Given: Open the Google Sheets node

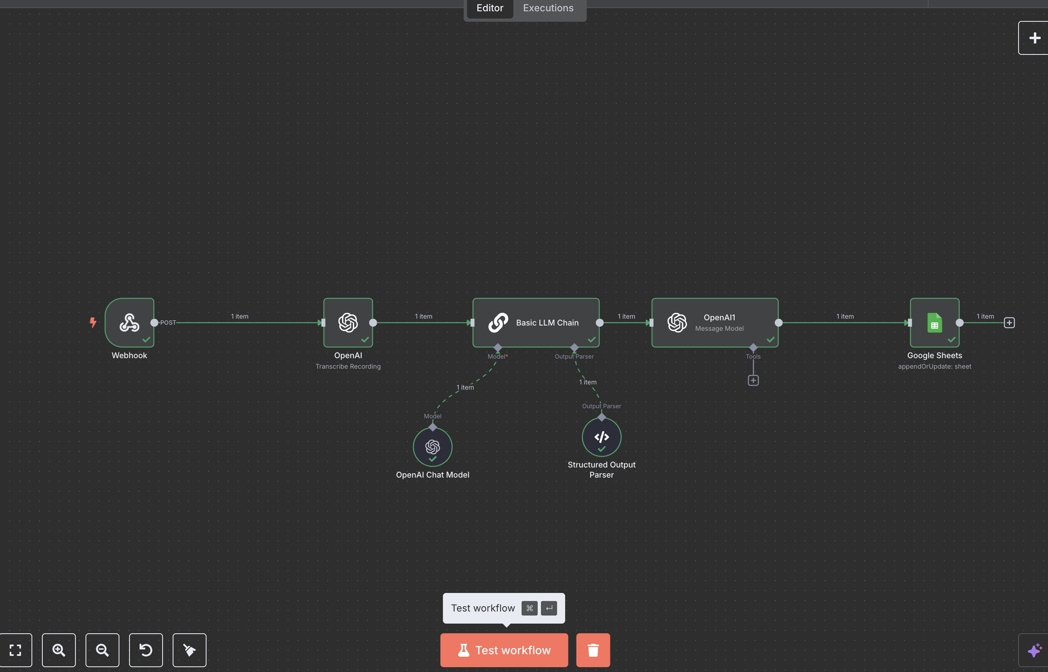Looking at the screenshot, I should tap(935, 322).
